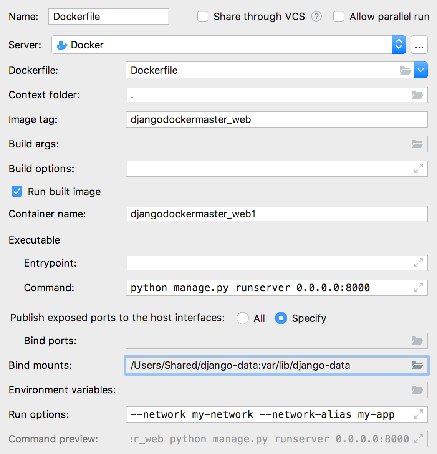Image resolution: width=437 pixels, height=454 pixels.
Task: Open the Dockerfile dropdown arrow
Action: (420, 70)
